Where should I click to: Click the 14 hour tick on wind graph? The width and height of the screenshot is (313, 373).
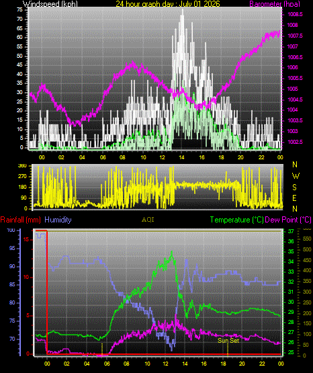(181, 157)
